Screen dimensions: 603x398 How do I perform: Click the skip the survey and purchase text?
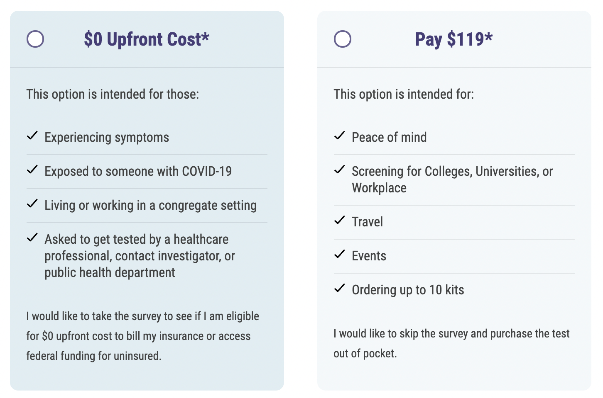451,343
